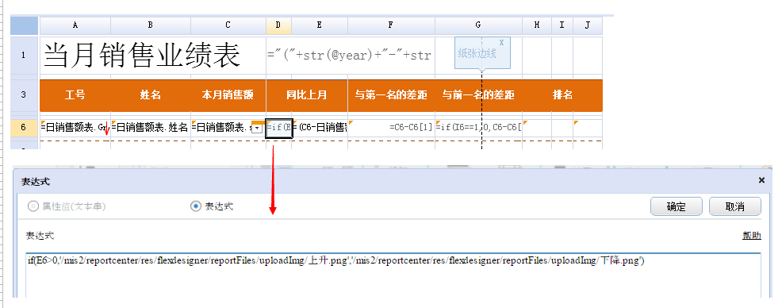This screenshot has width=782, height=308.
Task: Click the 取消 button
Action: tap(735, 206)
